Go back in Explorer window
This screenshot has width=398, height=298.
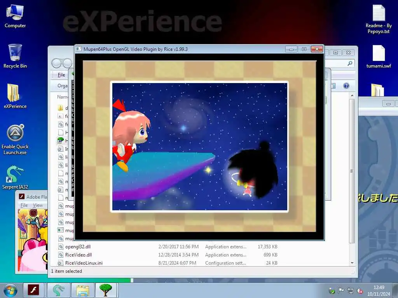pyautogui.click(x=57, y=63)
